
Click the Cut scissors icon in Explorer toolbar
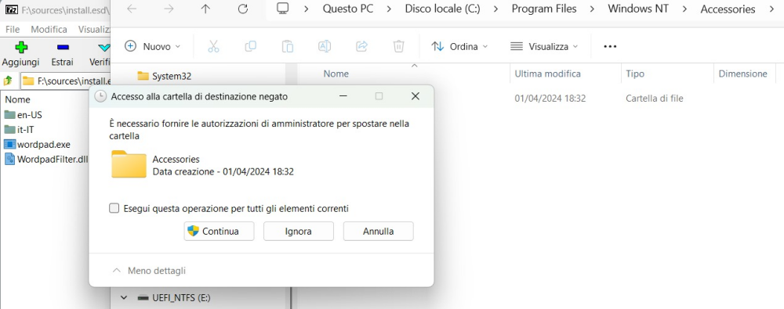pos(213,46)
